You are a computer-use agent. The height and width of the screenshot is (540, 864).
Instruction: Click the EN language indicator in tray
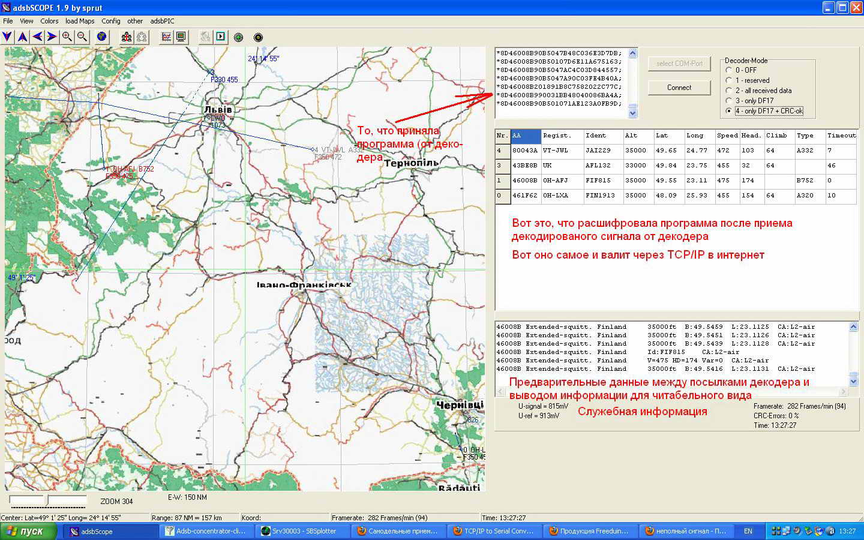click(x=748, y=531)
